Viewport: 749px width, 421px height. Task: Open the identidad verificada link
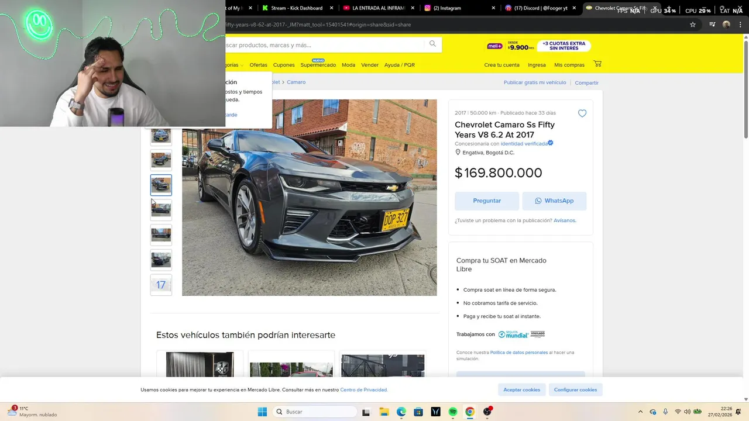(524, 143)
